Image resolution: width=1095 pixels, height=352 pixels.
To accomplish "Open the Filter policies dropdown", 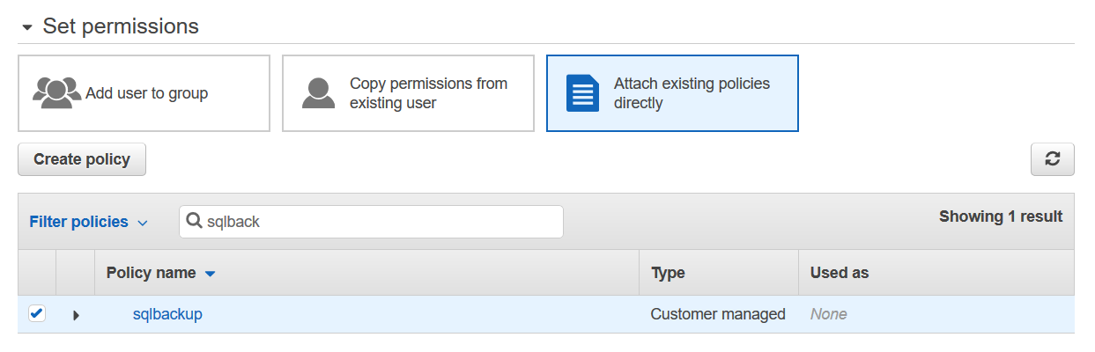I will coord(88,223).
